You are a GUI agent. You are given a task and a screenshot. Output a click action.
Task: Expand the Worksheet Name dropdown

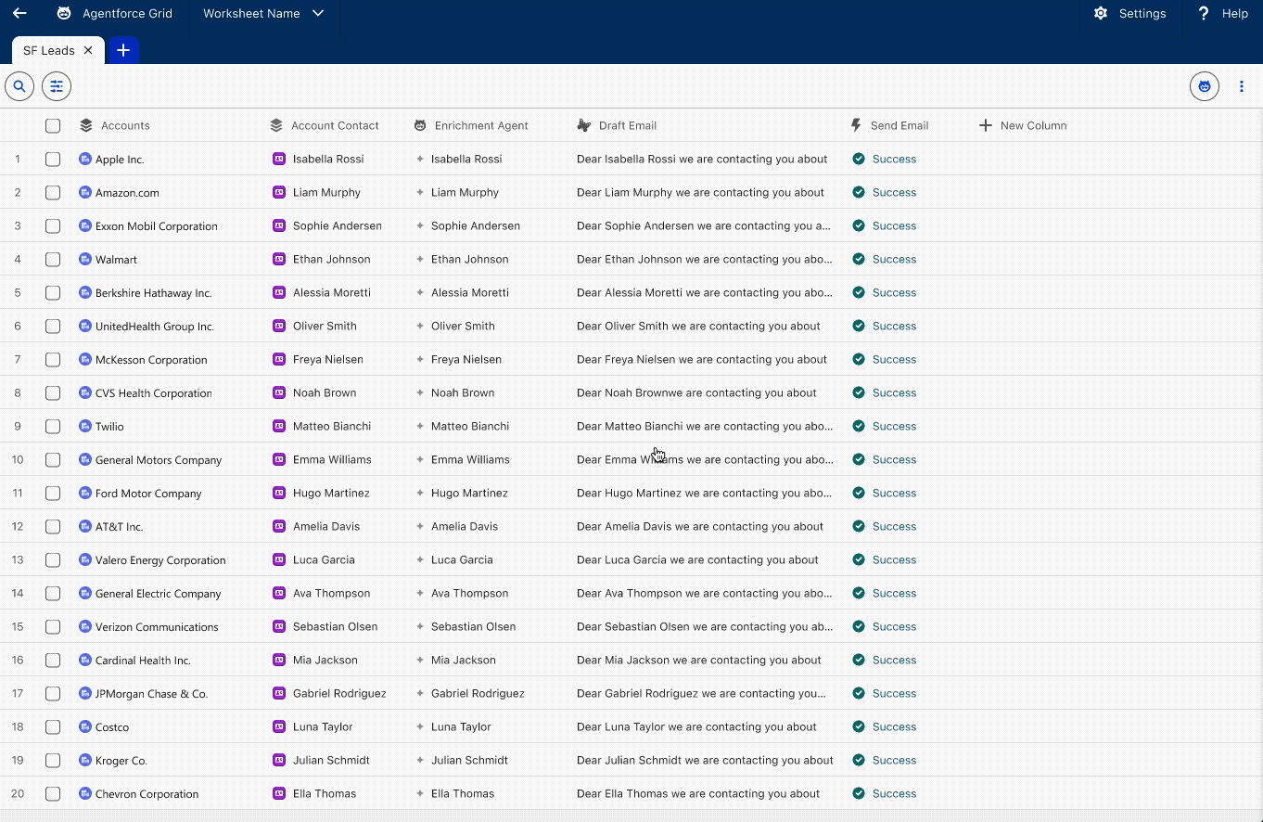(x=318, y=13)
